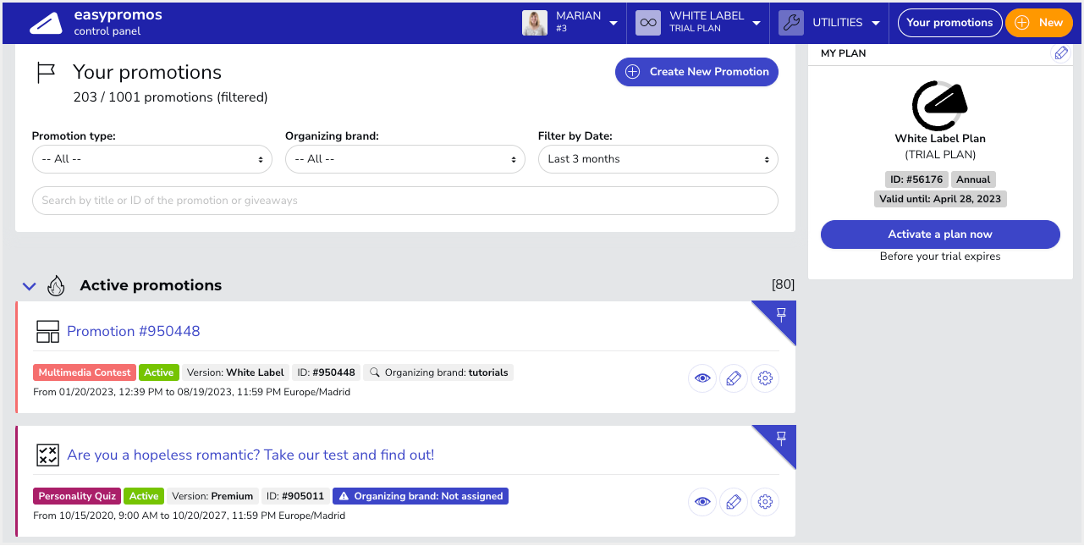The image size is (1084, 546).
Task: Click Active status tag of Personality Quiz
Action: 144,496
